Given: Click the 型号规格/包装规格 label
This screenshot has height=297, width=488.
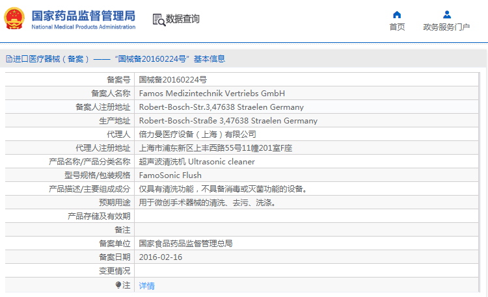Looking at the screenshot, I should (x=98, y=175).
